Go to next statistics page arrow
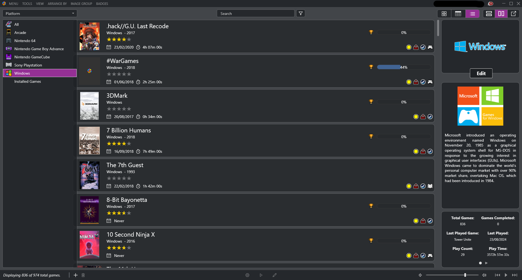 pyautogui.click(x=486, y=263)
